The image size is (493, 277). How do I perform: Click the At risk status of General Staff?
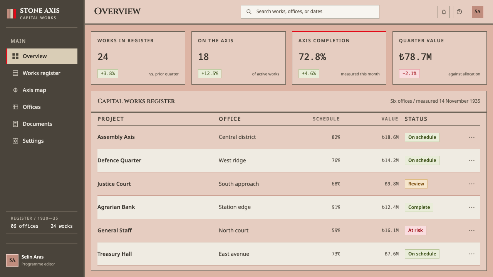[x=415, y=230]
